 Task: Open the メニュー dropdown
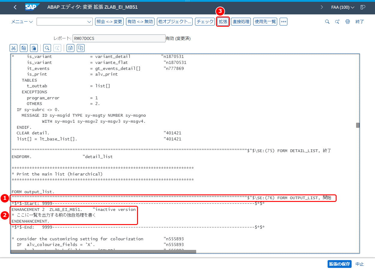(x=22, y=22)
